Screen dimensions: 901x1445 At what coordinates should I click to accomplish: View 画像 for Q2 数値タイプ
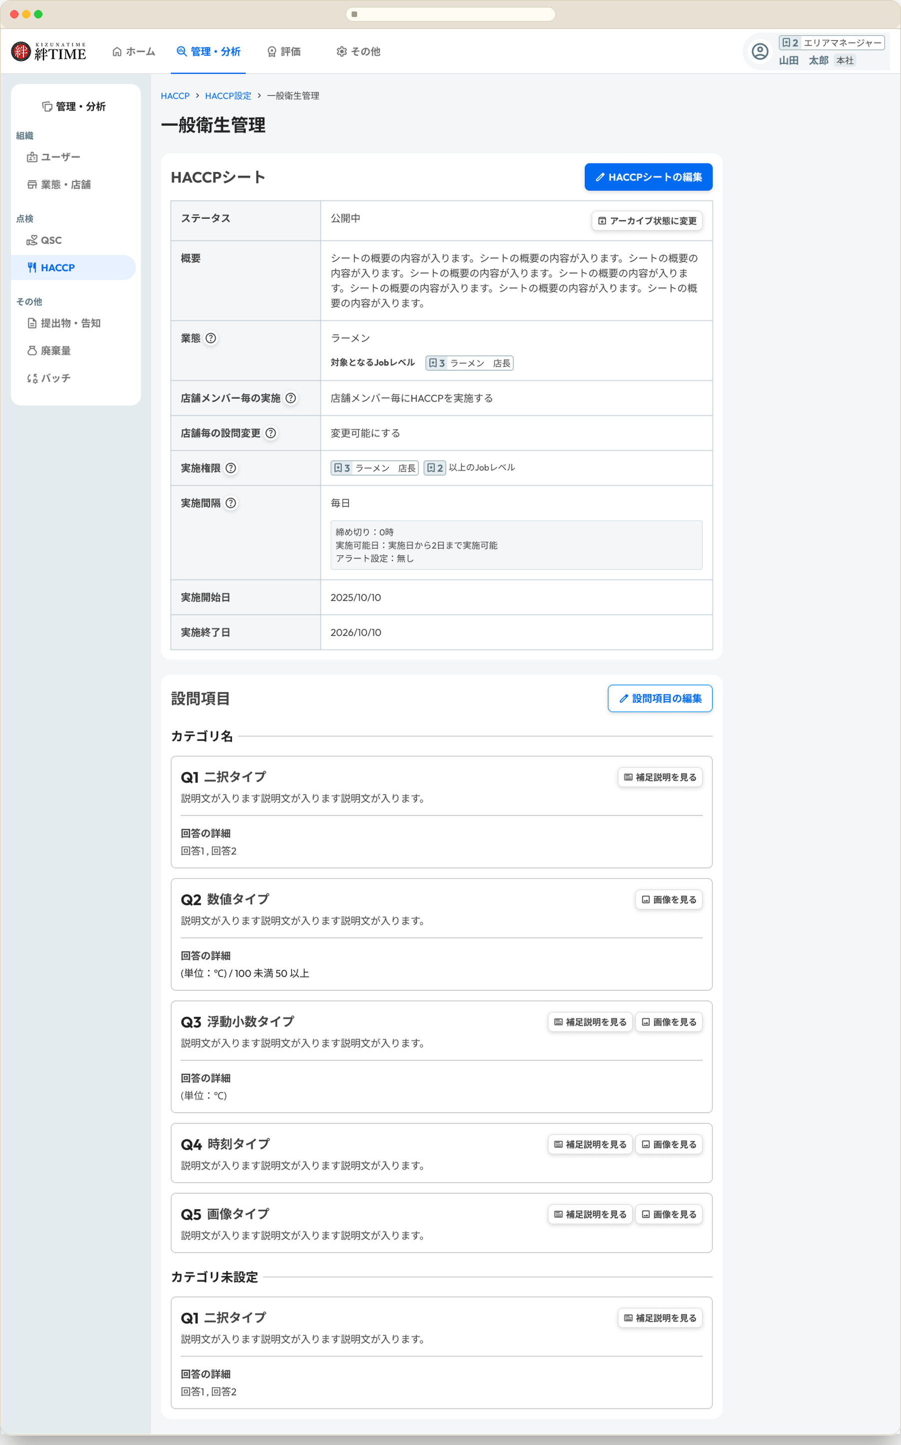[x=669, y=899]
